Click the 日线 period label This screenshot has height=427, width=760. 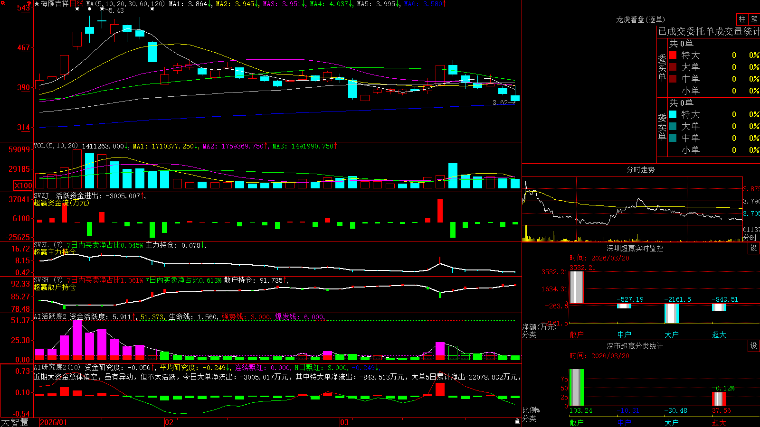click(x=76, y=4)
